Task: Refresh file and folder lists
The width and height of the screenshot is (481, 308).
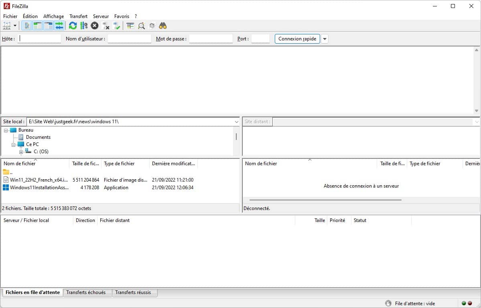Action: [x=73, y=26]
